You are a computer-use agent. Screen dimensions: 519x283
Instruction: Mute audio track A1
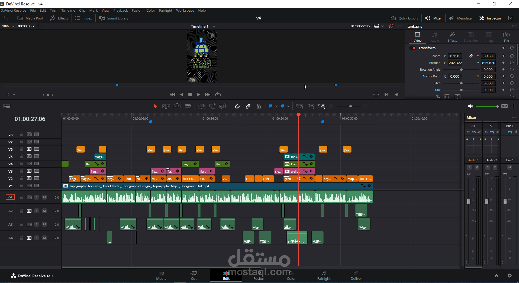coord(44,197)
